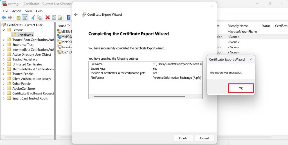This screenshot has width=288, height=145.
Task: Click the blue Help question mark icon
Action: [x=68, y=17]
